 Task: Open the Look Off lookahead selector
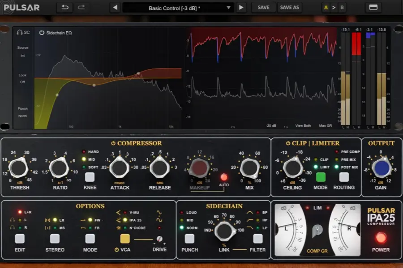(x=23, y=79)
